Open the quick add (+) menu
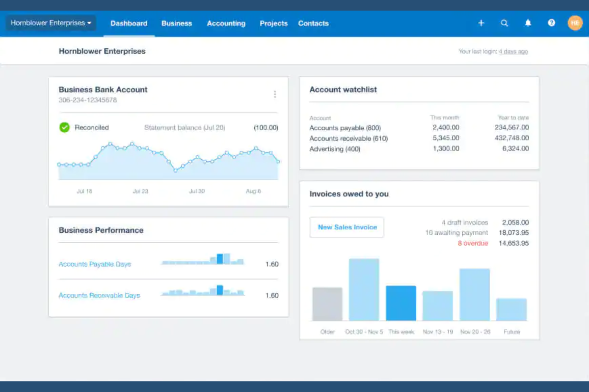This screenshot has width=589, height=392. (481, 23)
